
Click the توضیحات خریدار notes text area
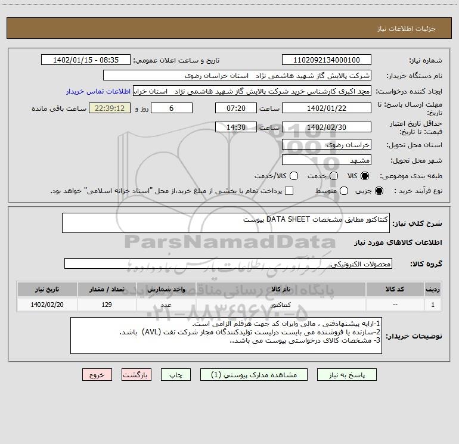pyautogui.click(x=226, y=336)
